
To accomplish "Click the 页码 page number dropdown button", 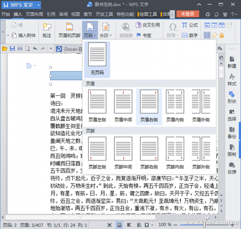I will (90, 31).
